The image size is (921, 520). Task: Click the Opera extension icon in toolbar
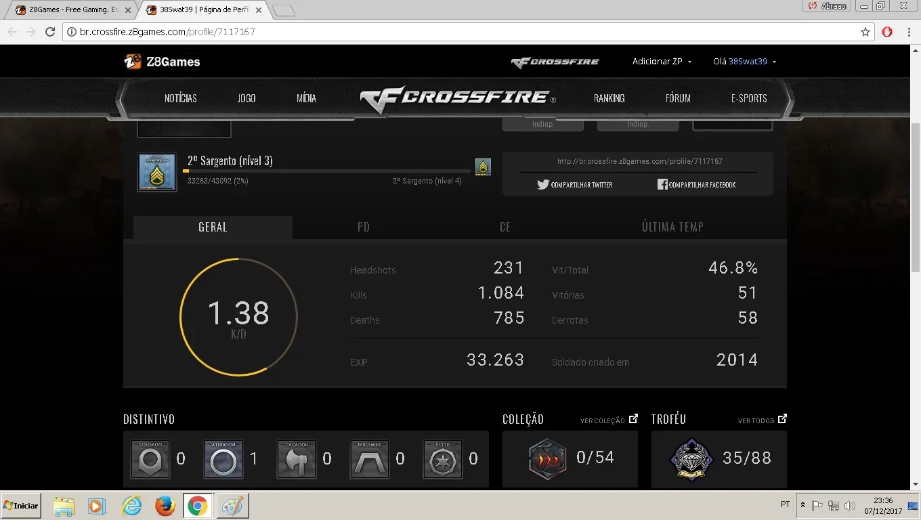[887, 32]
